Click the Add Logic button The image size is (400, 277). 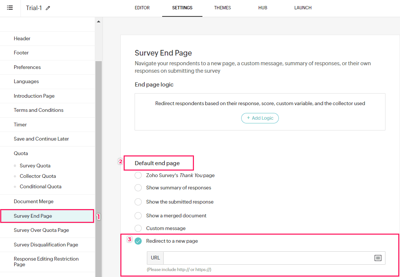point(260,118)
